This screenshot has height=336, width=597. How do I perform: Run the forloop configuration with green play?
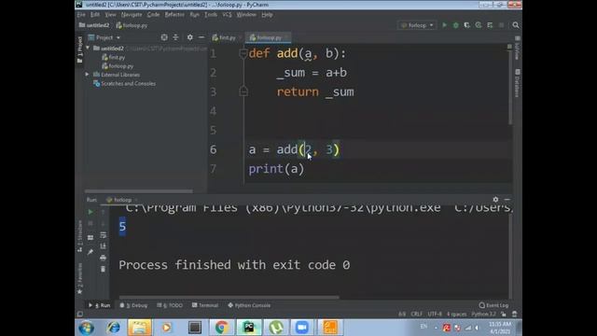[444, 25]
